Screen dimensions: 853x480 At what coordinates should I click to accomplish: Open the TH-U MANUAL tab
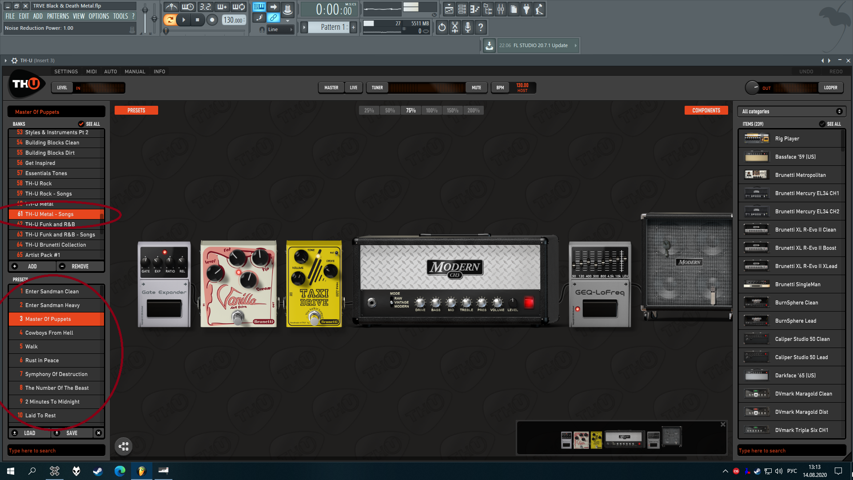pyautogui.click(x=135, y=72)
